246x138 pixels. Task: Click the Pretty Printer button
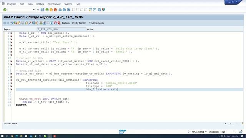point(79,23)
